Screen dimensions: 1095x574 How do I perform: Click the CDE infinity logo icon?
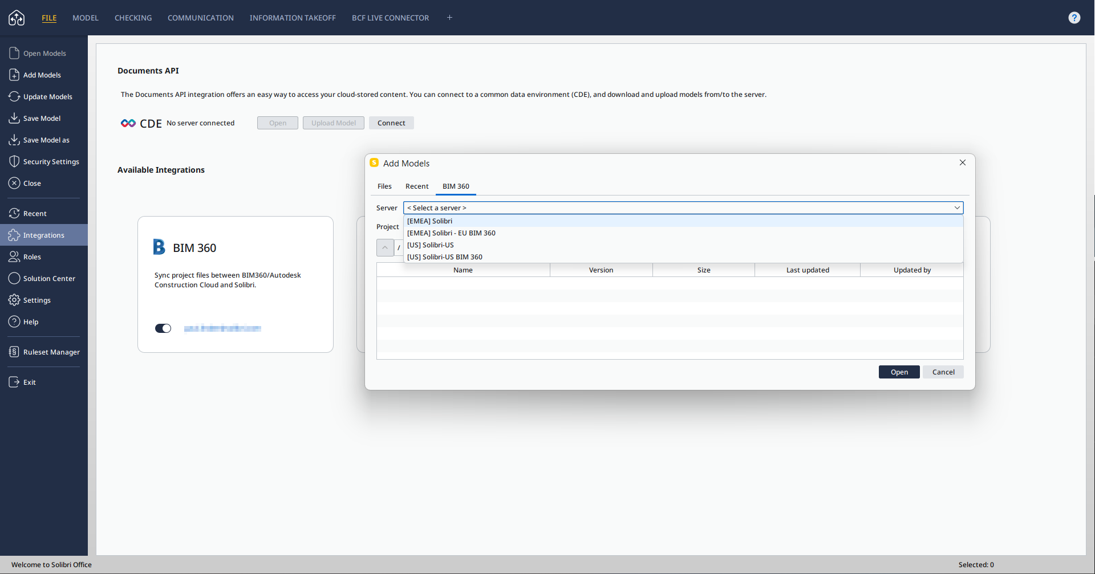tap(128, 123)
